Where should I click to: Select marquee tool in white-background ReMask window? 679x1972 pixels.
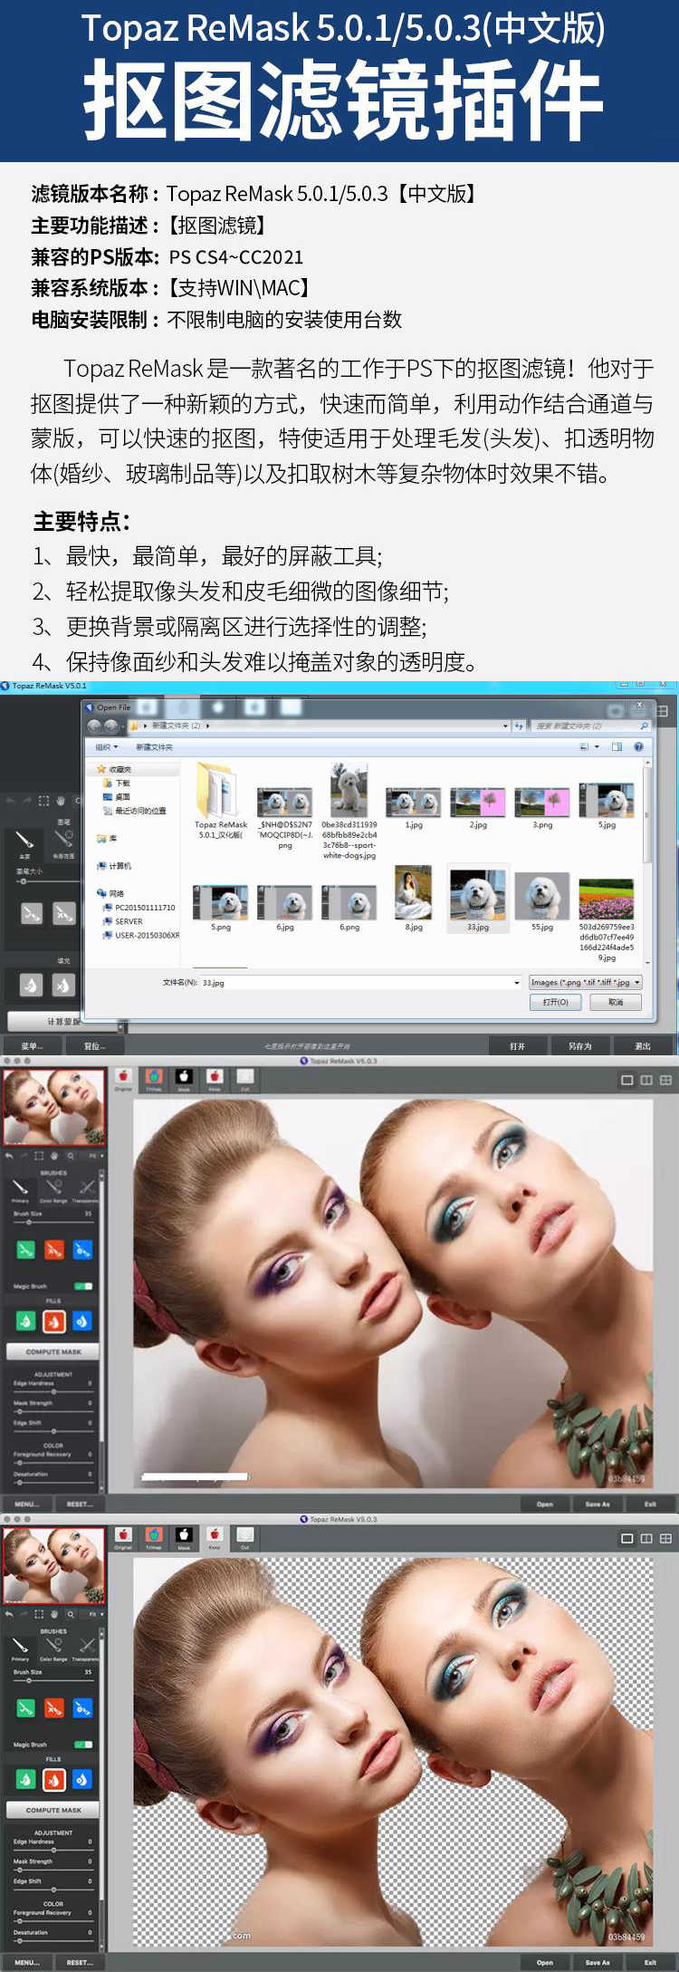click(x=38, y=1157)
